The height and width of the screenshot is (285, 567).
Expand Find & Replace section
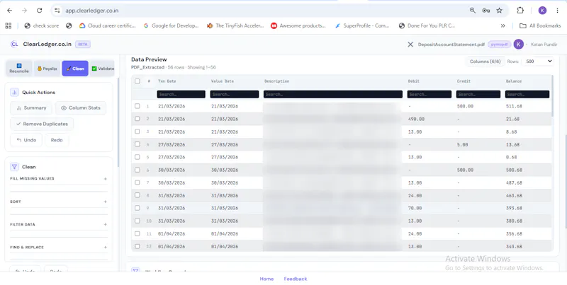[x=59, y=247]
